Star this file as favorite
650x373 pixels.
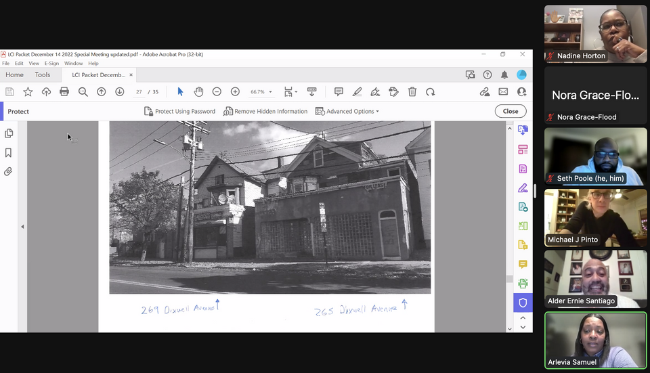coord(28,92)
